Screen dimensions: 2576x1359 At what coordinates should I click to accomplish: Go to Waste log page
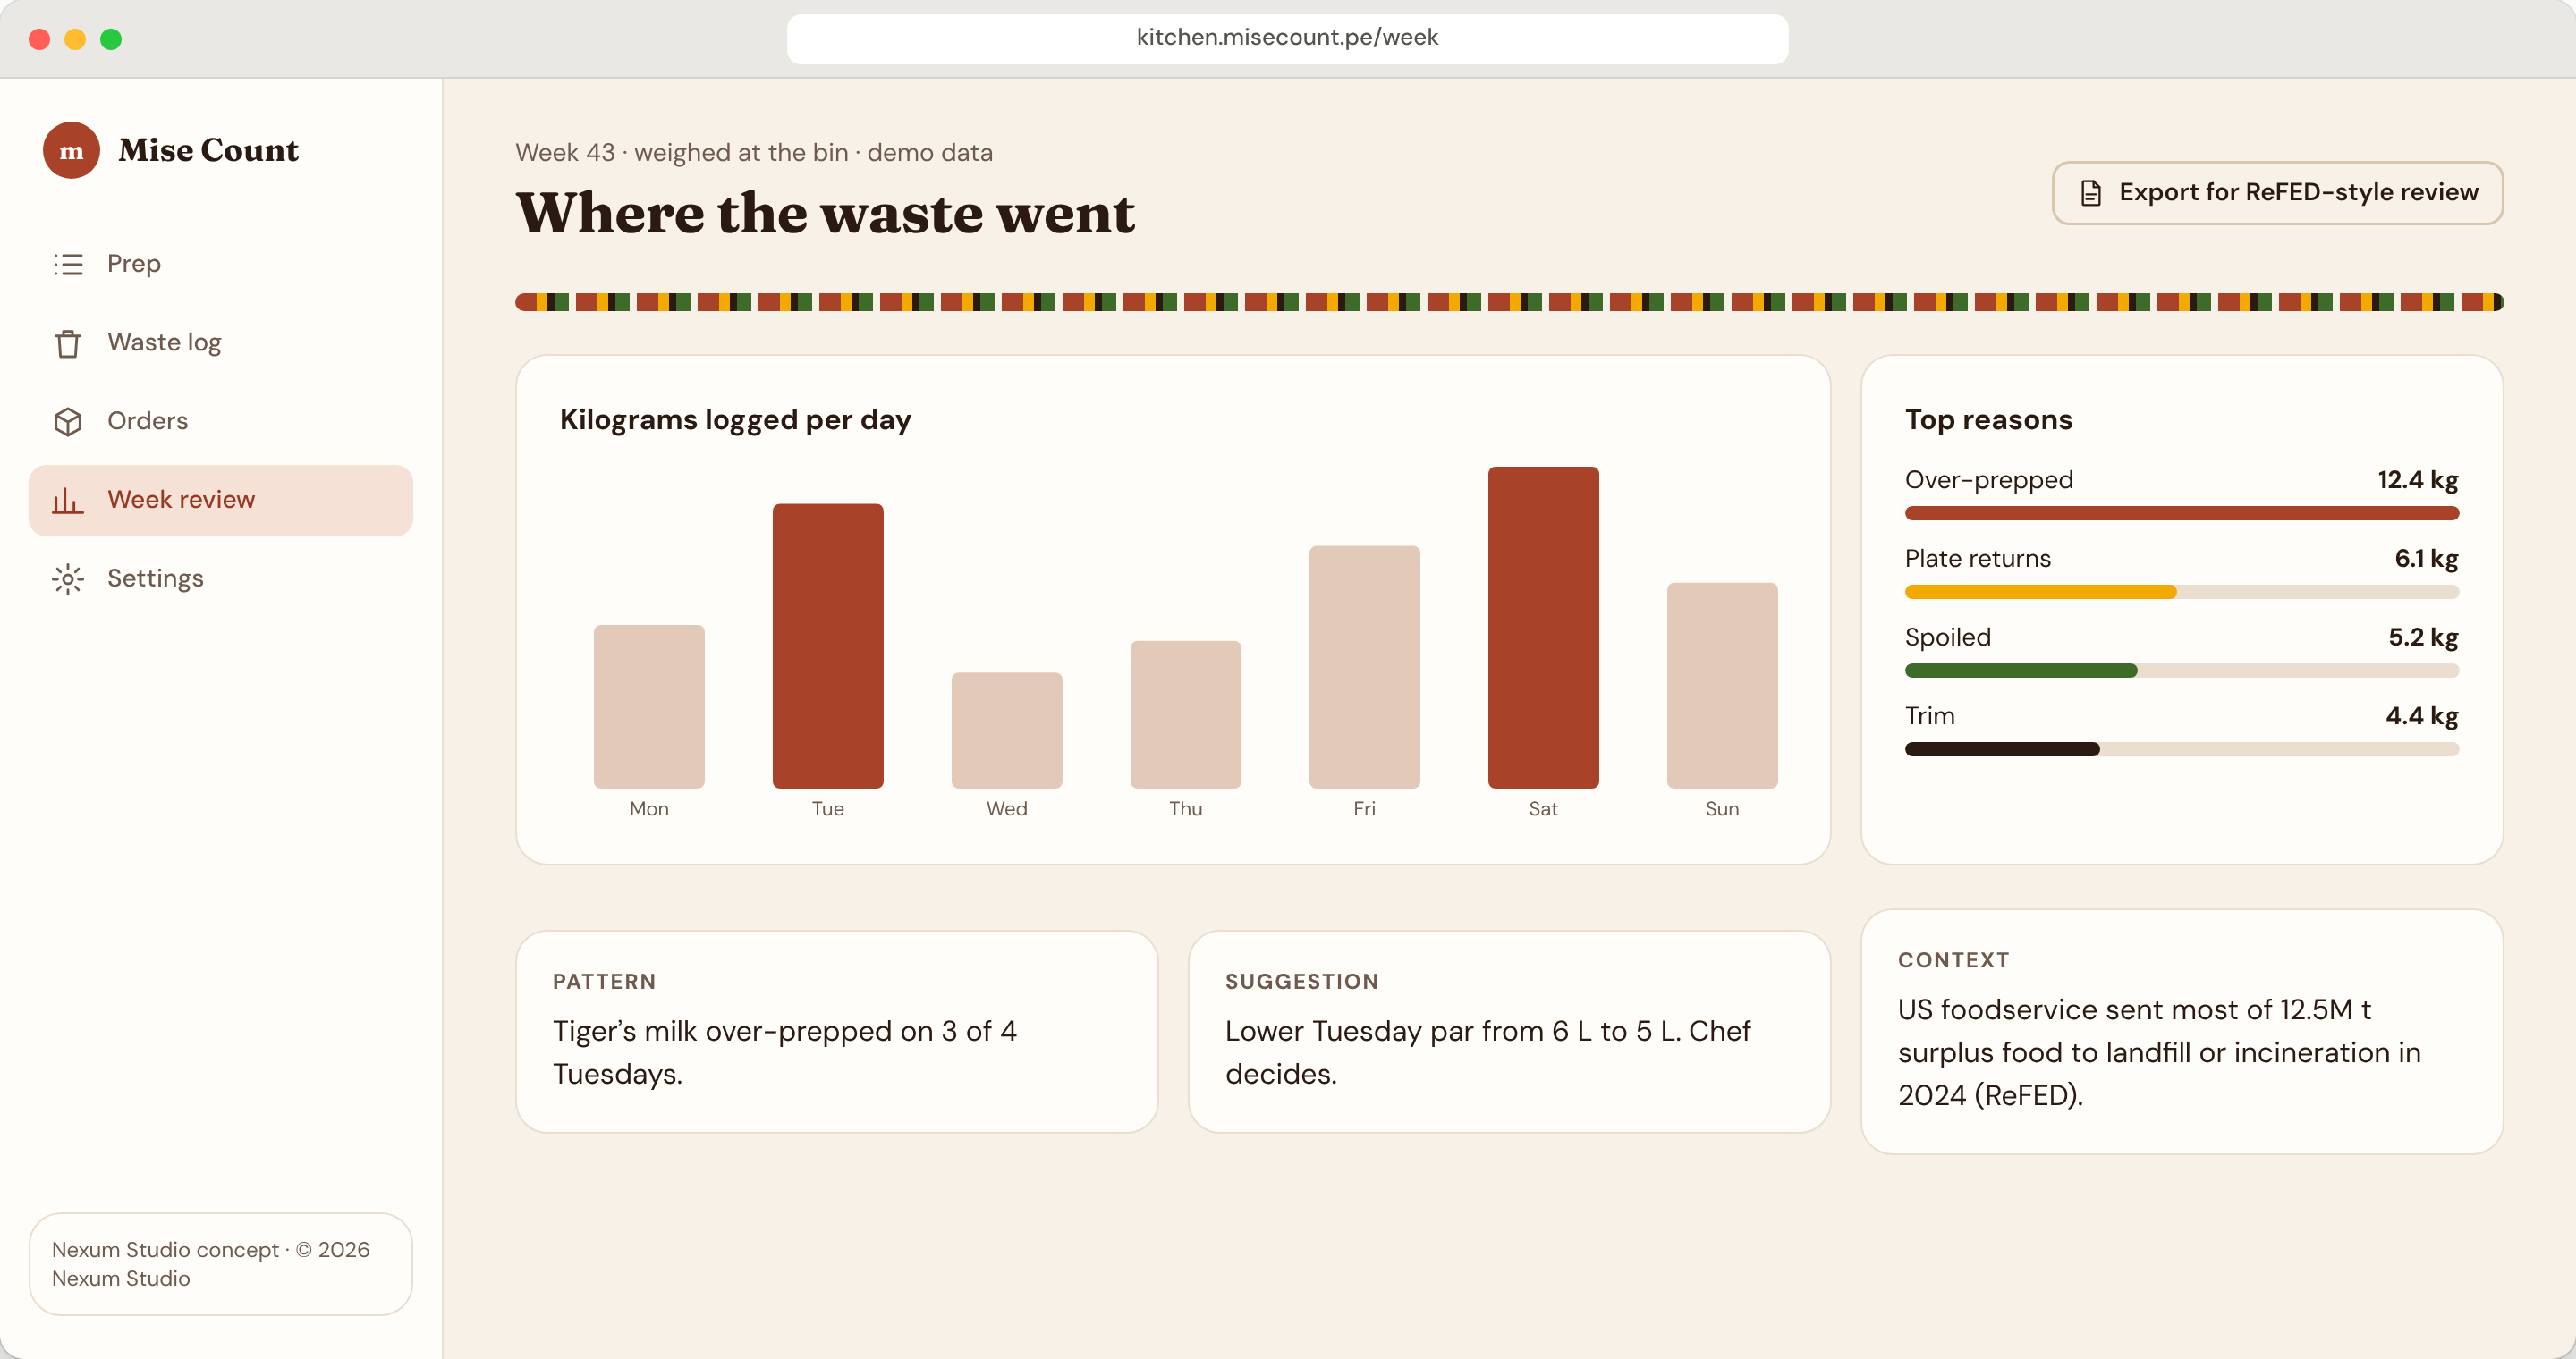221,342
